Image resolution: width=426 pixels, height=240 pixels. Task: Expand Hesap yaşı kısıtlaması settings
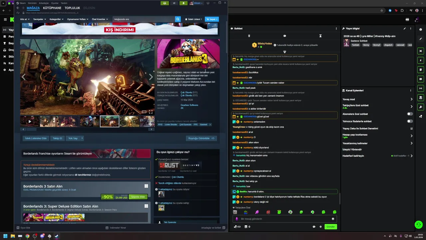click(x=412, y=136)
